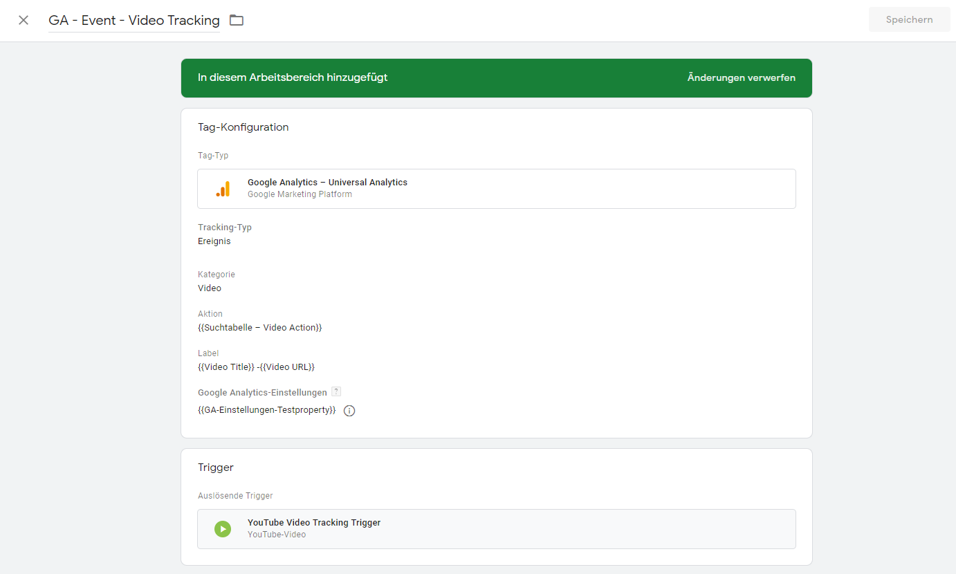Click the Tag-Typ label
This screenshot has height=574, width=956.
213,156
